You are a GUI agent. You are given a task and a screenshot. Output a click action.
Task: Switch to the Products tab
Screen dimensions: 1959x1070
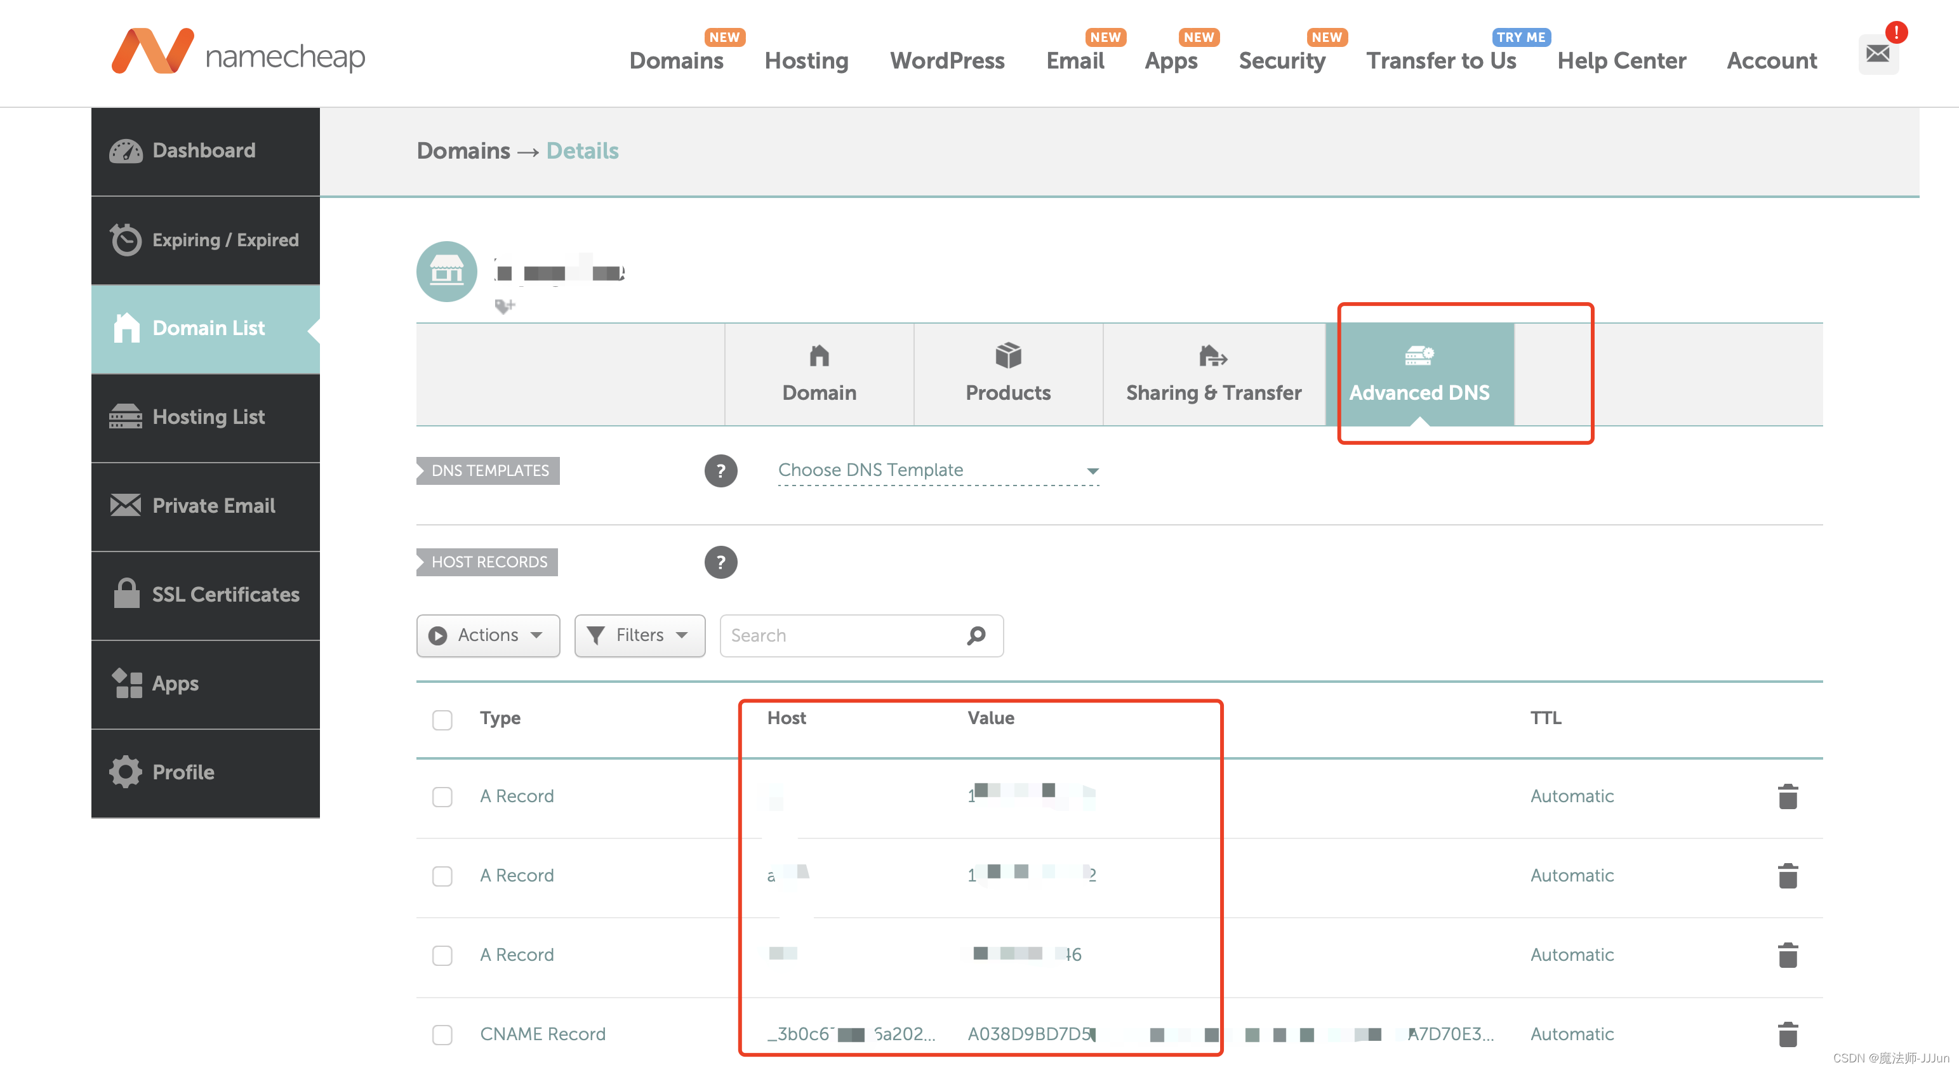tap(1009, 374)
